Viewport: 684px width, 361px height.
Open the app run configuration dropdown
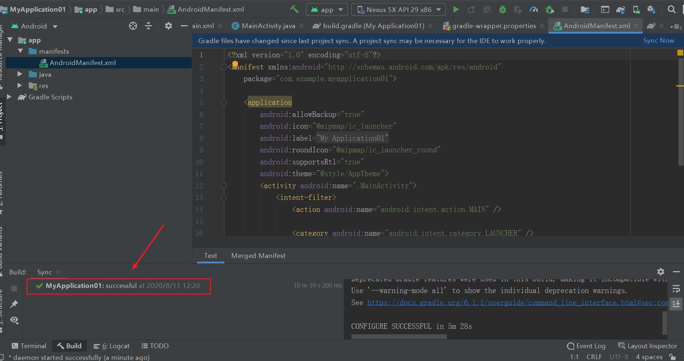327,9
